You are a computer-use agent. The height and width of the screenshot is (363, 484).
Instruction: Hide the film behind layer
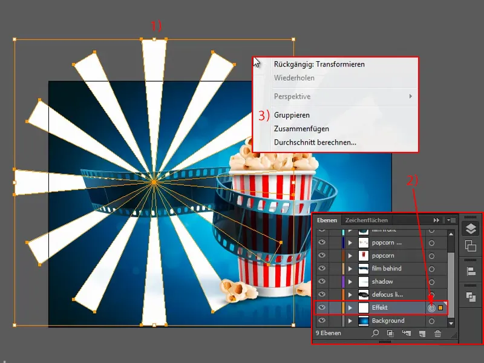322,268
